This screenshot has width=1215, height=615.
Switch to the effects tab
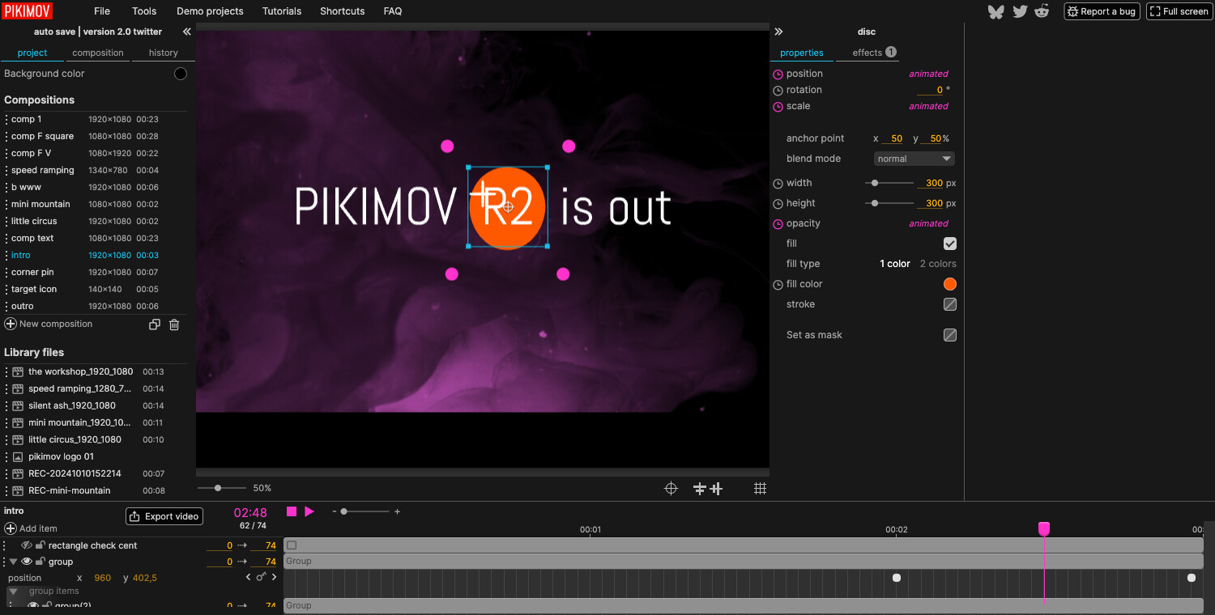pos(873,53)
